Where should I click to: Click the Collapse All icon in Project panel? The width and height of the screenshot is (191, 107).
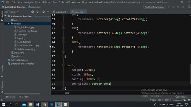click(x=37, y=12)
